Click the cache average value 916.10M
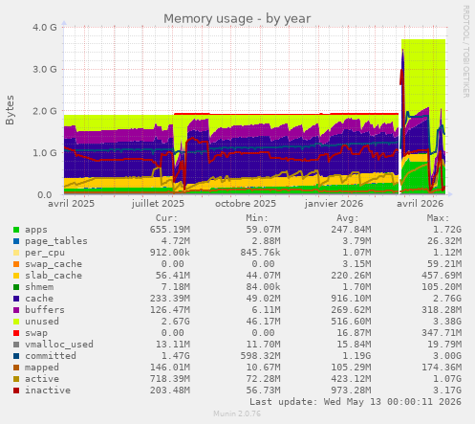The height and width of the screenshot is (424, 475). (x=351, y=299)
